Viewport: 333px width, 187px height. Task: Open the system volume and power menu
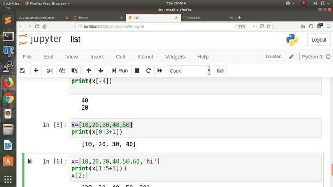point(321,3)
